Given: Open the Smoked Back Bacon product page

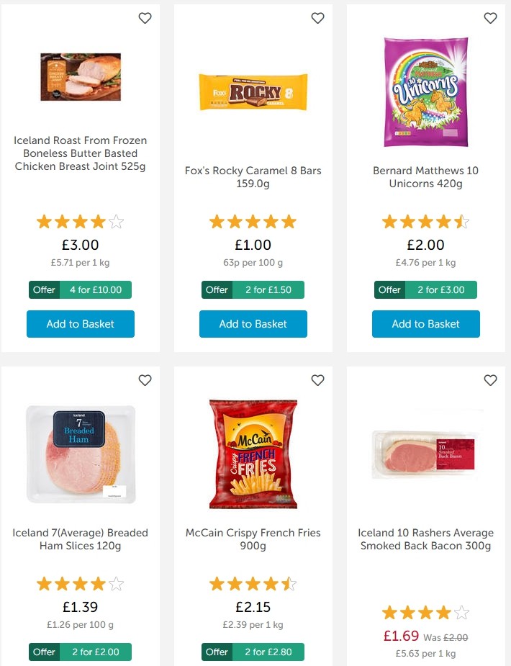Looking at the screenshot, I should (x=425, y=539).
